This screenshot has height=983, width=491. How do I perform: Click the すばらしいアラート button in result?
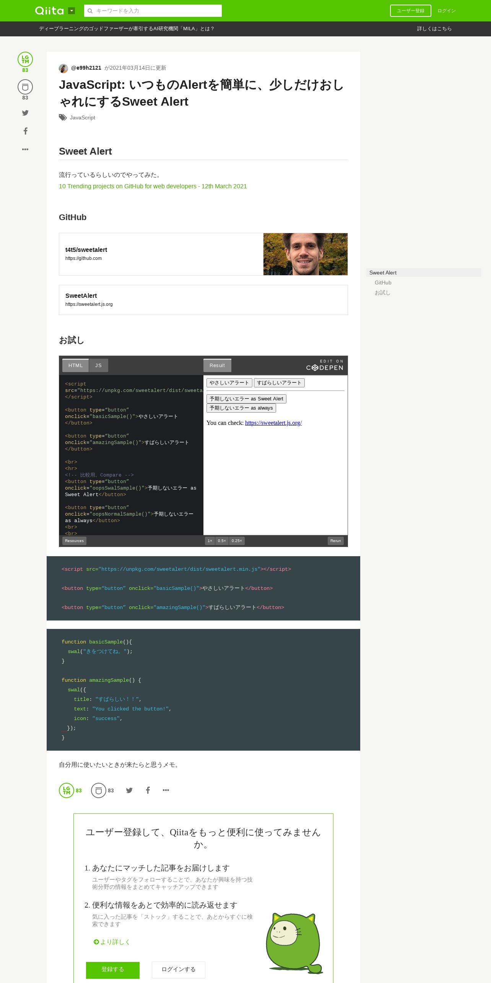[279, 383]
